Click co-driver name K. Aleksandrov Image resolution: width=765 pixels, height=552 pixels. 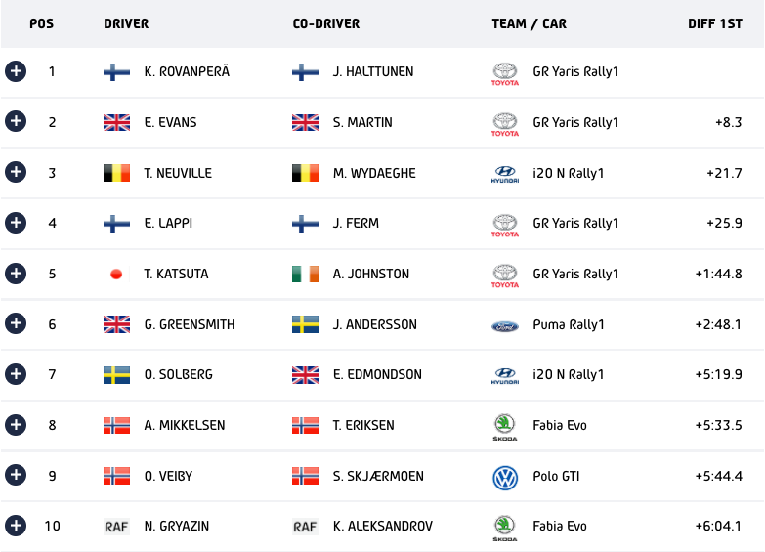(x=382, y=527)
